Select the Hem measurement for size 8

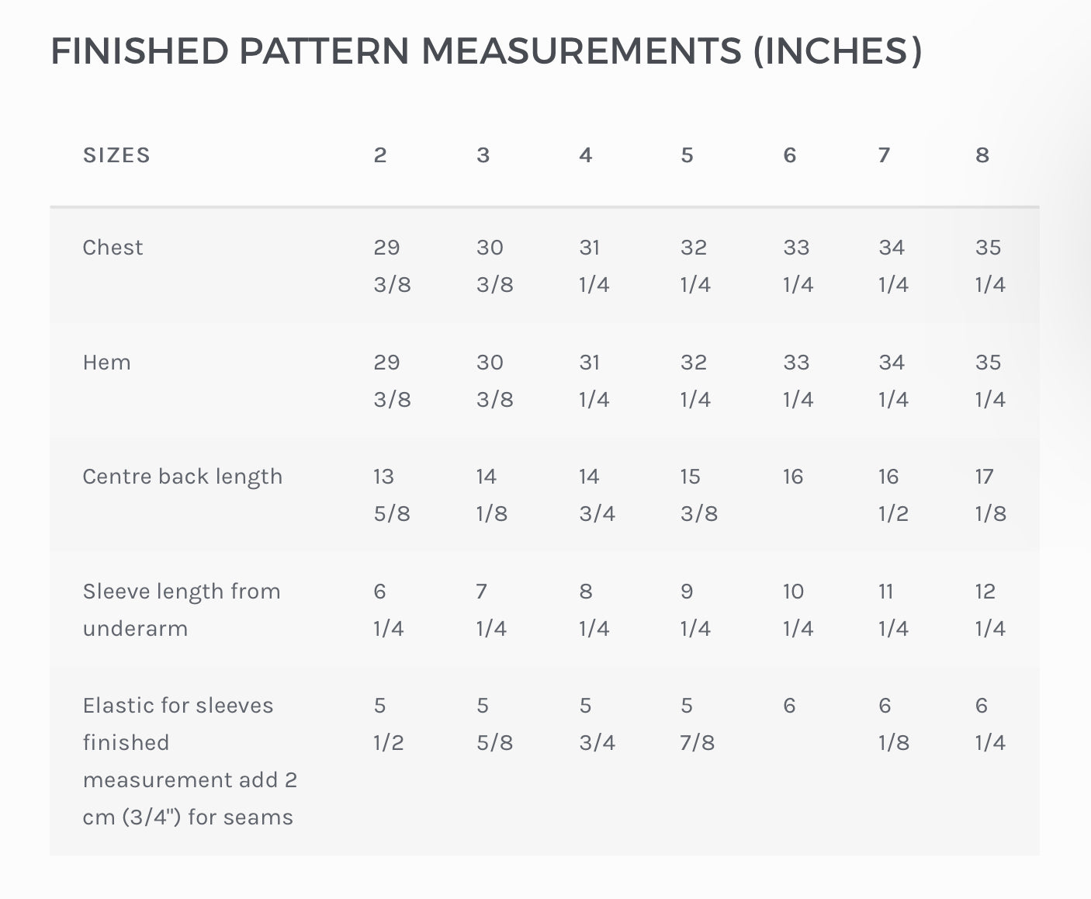click(990, 380)
